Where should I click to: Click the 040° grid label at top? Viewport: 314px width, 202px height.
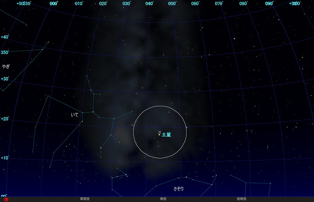[x=149, y=4]
